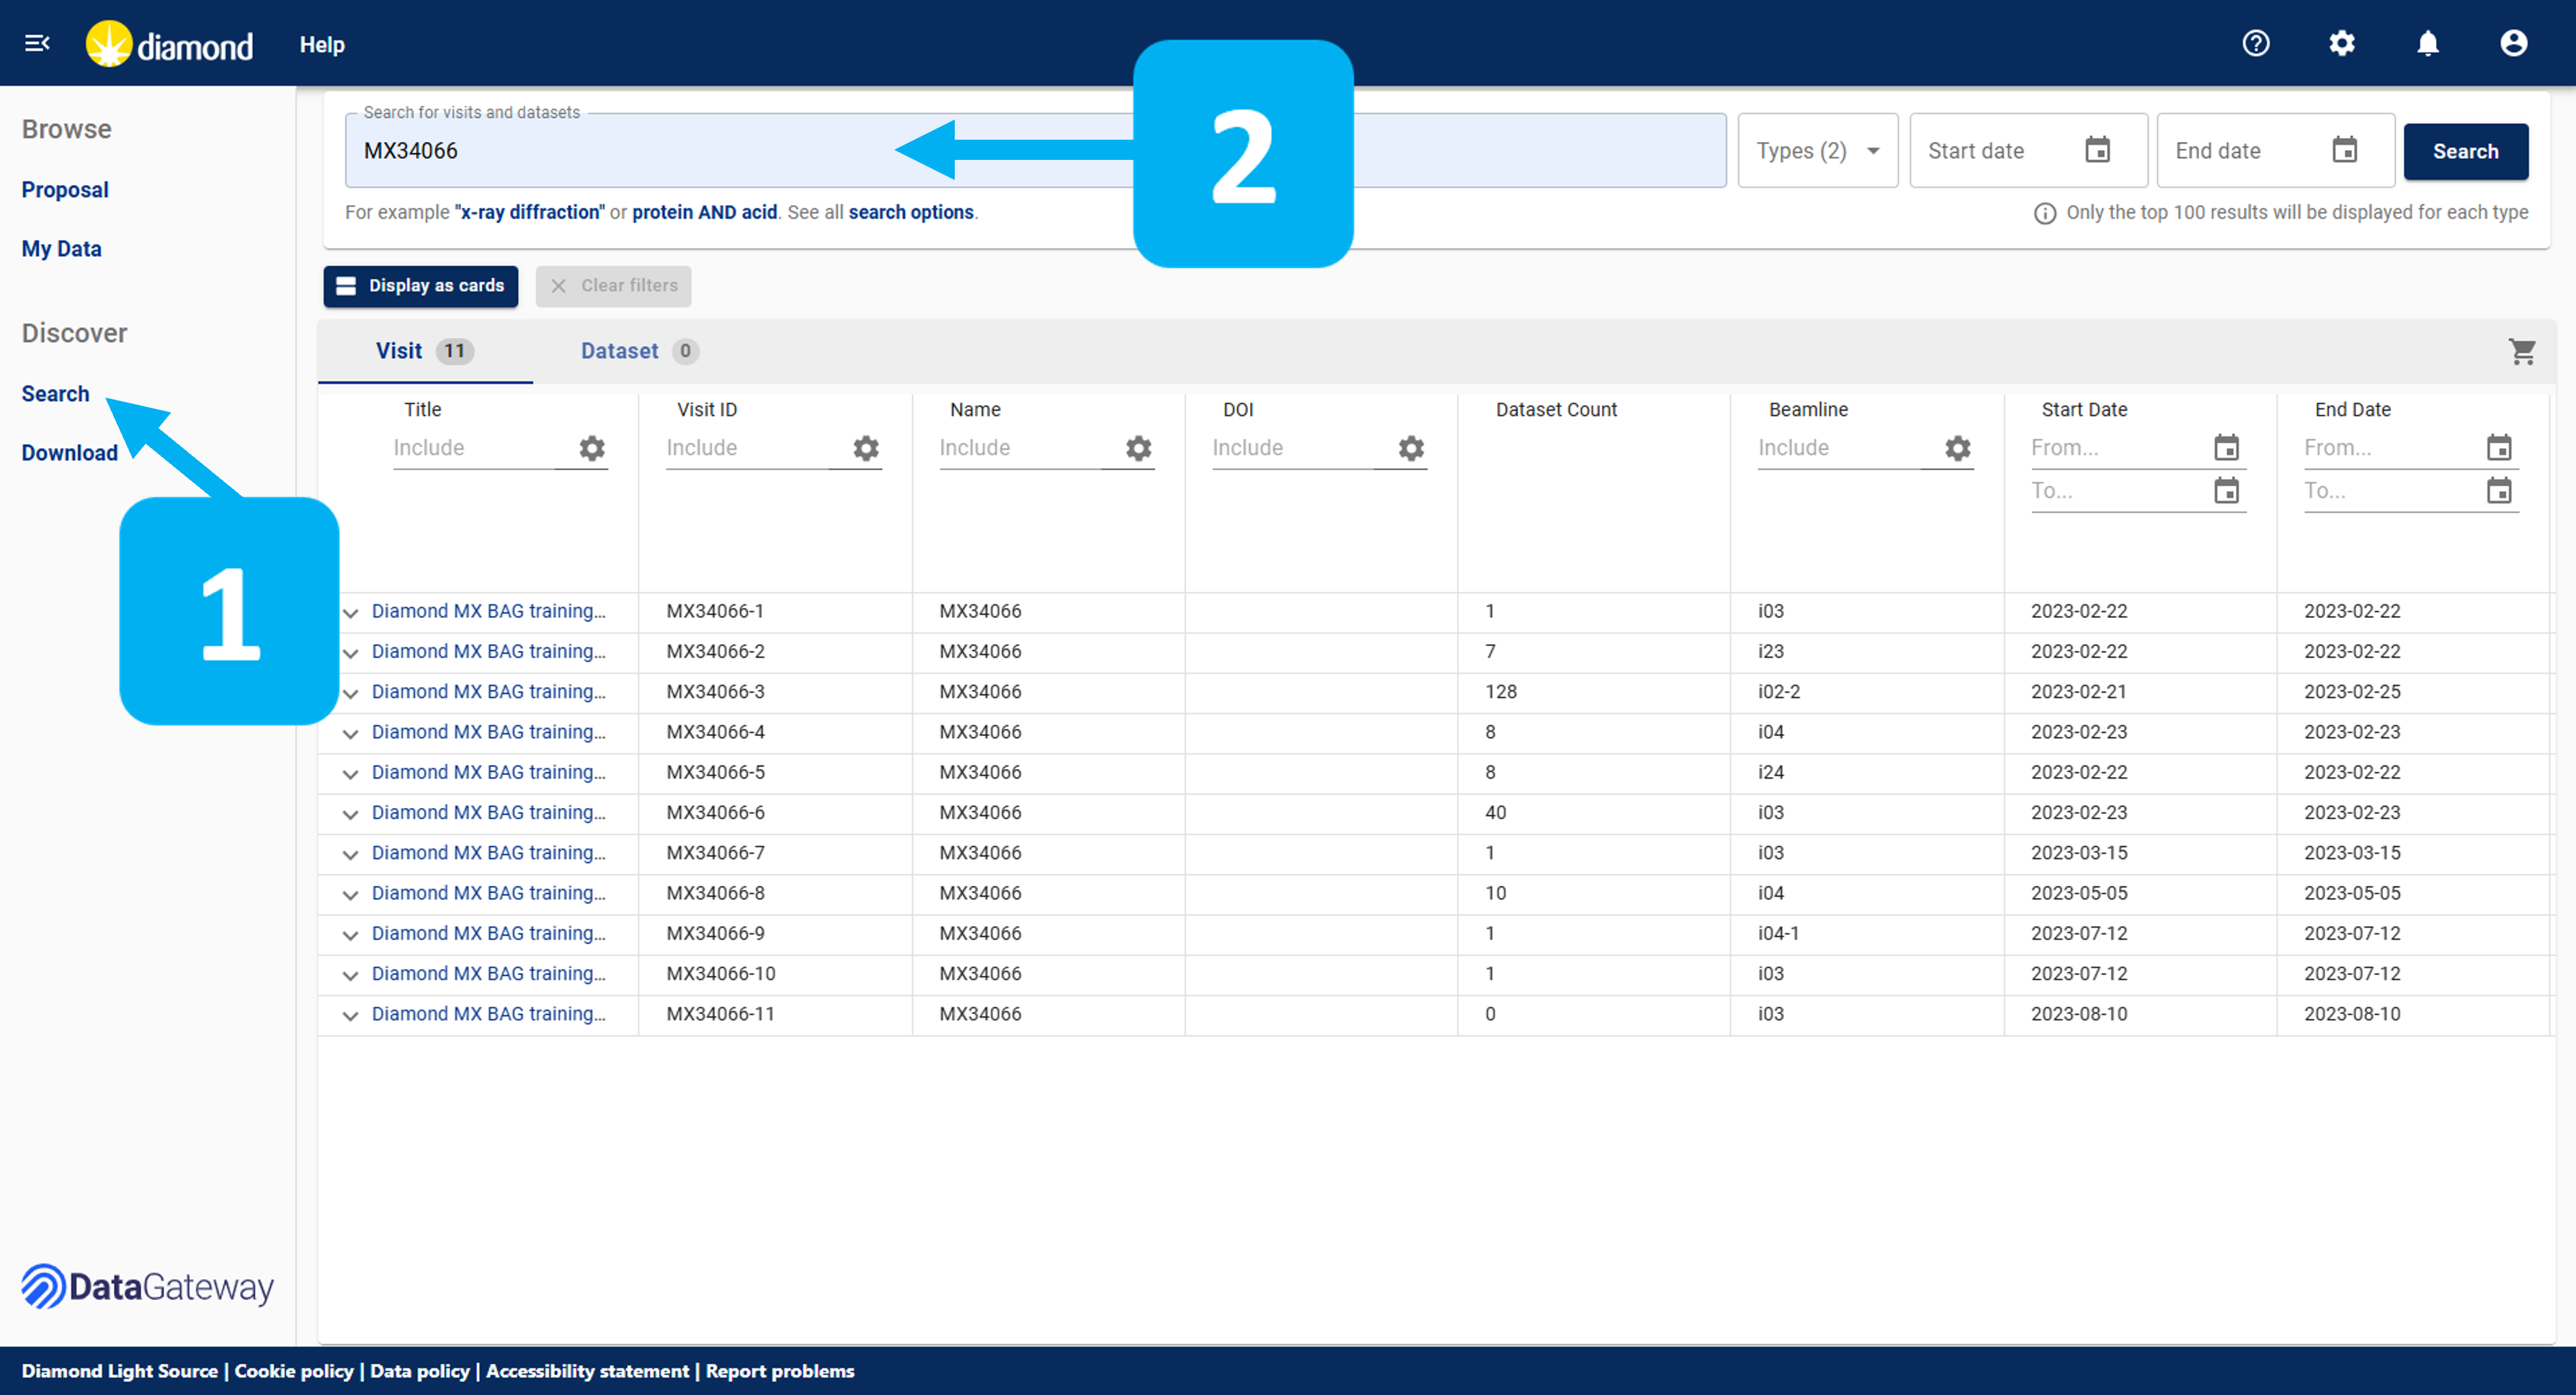
Task: Open Data policy footer link
Action: point(420,1371)
